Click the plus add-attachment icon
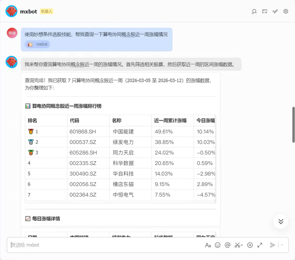 [x=250, y=245]
